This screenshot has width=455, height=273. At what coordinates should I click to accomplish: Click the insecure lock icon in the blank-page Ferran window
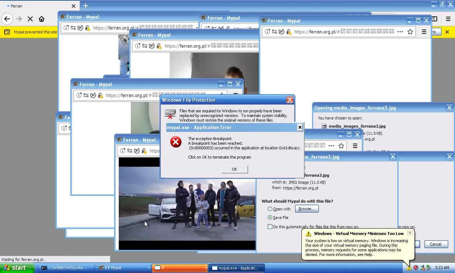(x=288, y=32)
